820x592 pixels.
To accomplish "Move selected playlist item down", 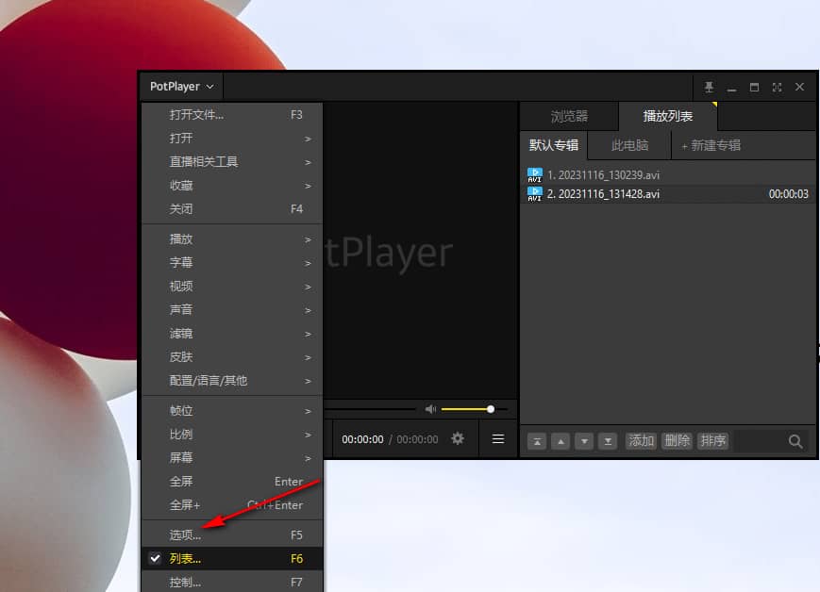I will 584,441.
